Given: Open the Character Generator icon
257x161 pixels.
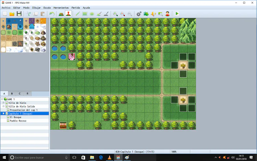Looking at the screenshot, I should 167,14.
